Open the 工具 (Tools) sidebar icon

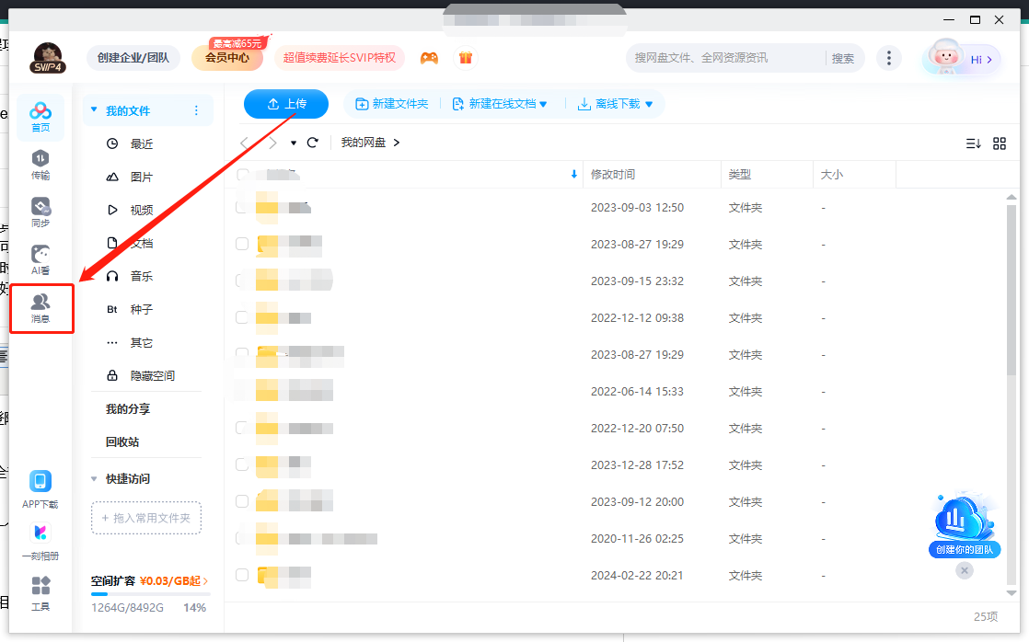(40, 592)
